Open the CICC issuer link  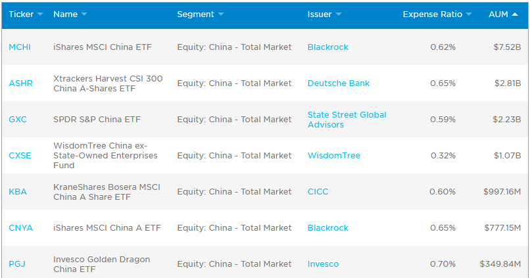point(318,192)
